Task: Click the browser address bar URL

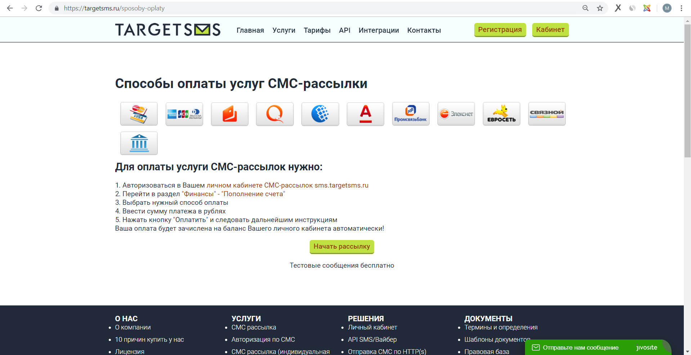Action: click(x=114, y=8)
